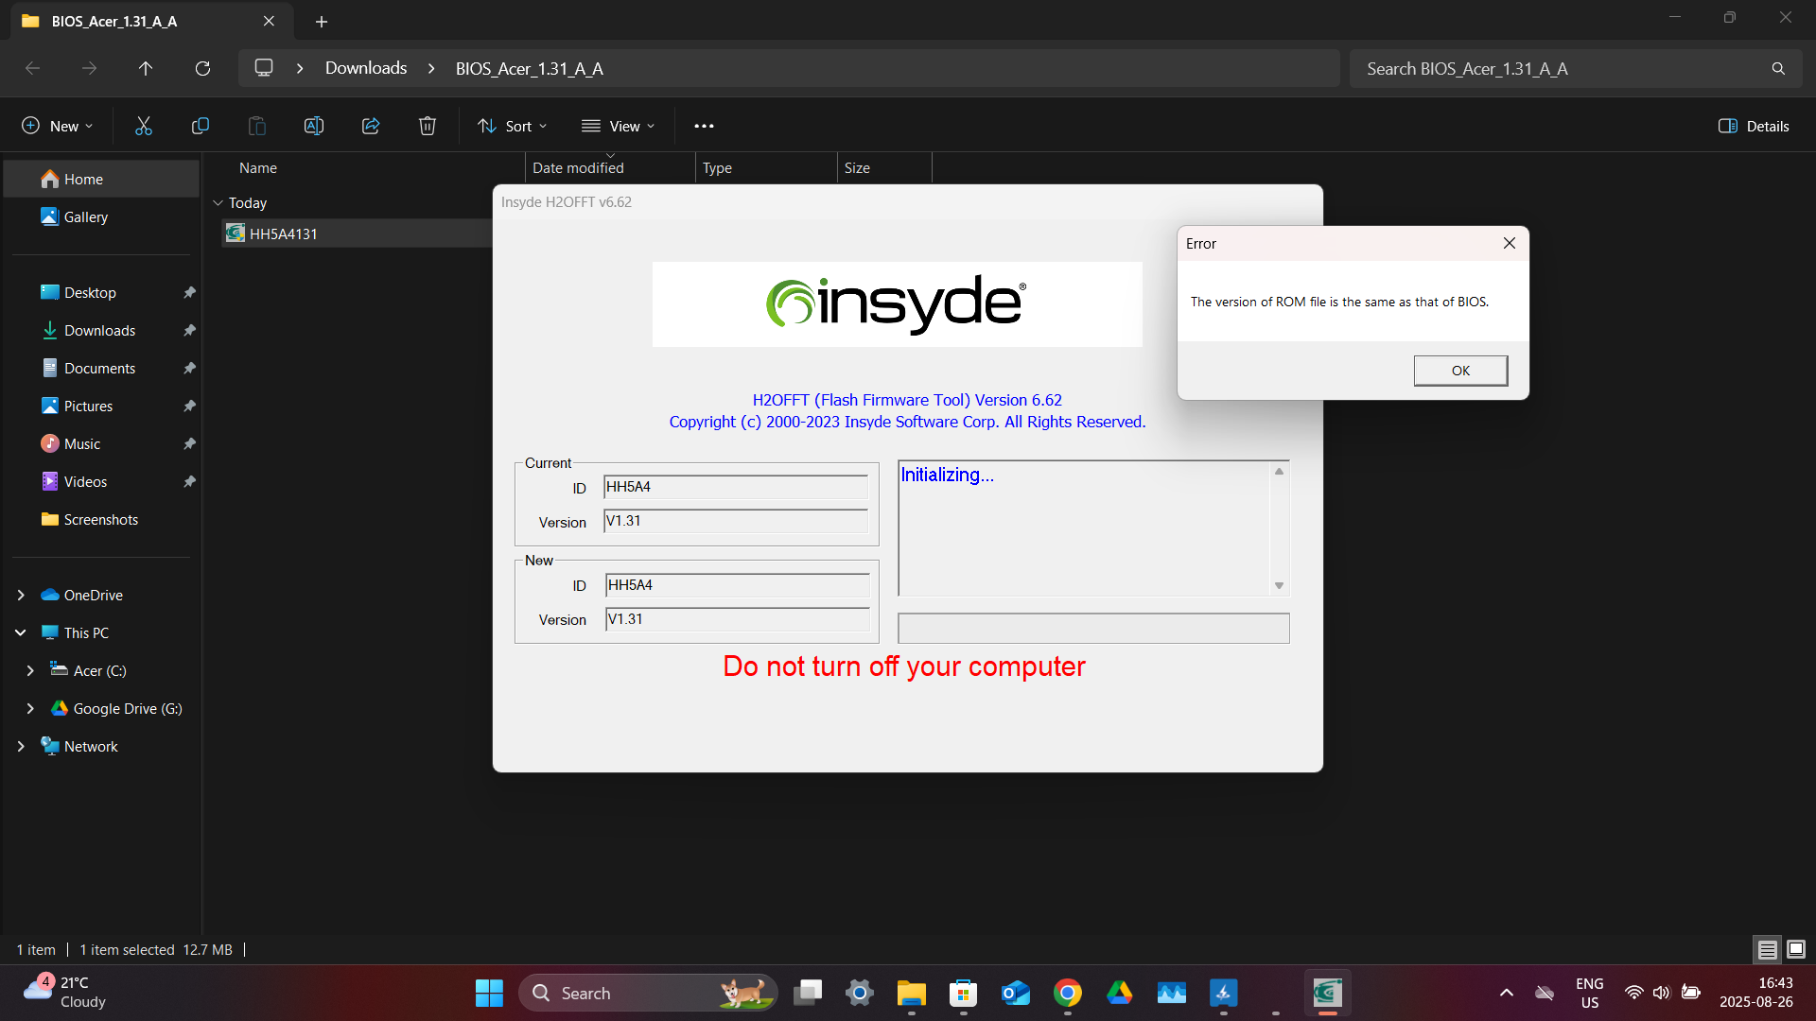Open File Explorer taskbar icon
Image resolution: width=1816 pixels, height=1021 pixels.
(912, 993)
